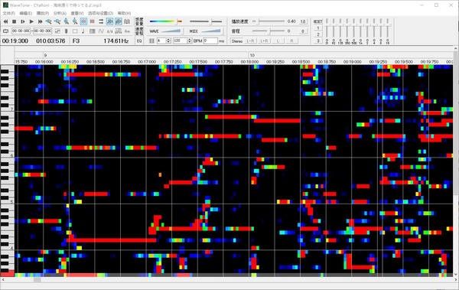Toggle the repeat arrows icon

pos(101,21)
